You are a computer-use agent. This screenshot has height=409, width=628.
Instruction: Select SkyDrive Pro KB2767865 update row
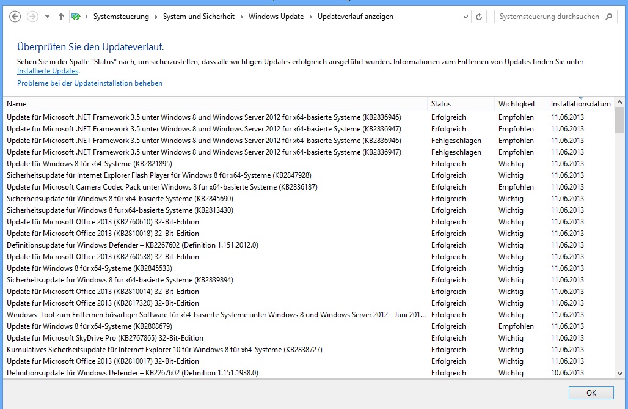(x=309, y=339)
